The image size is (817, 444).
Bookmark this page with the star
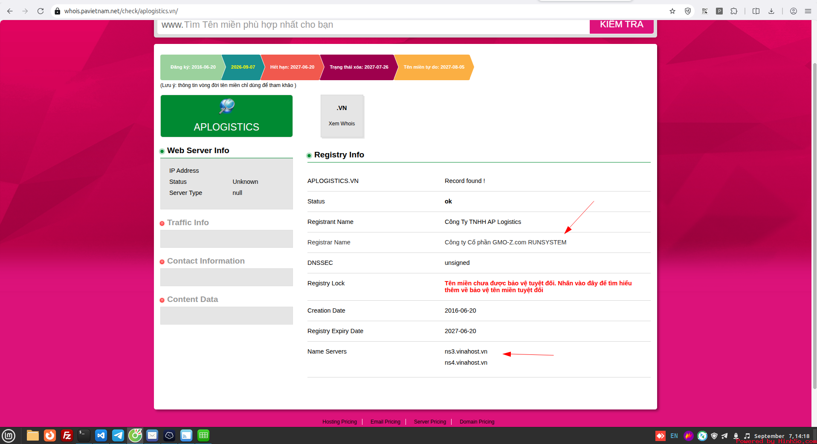(x=672, y=11)
